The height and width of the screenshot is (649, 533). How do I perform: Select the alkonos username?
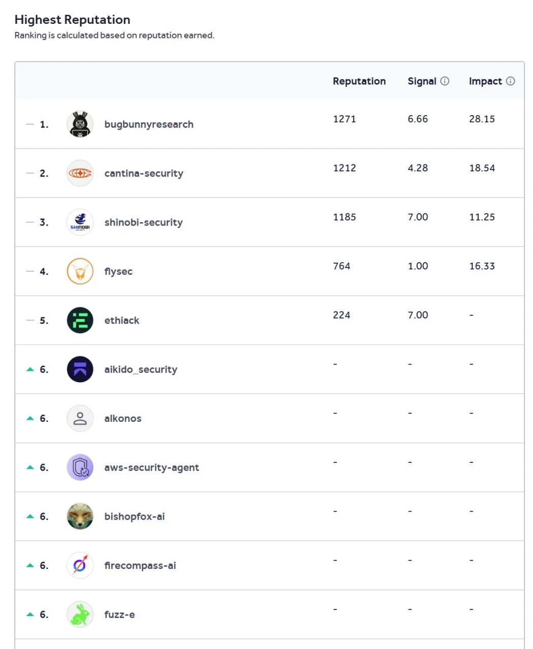pyautogui.click(x=123, y=418)
